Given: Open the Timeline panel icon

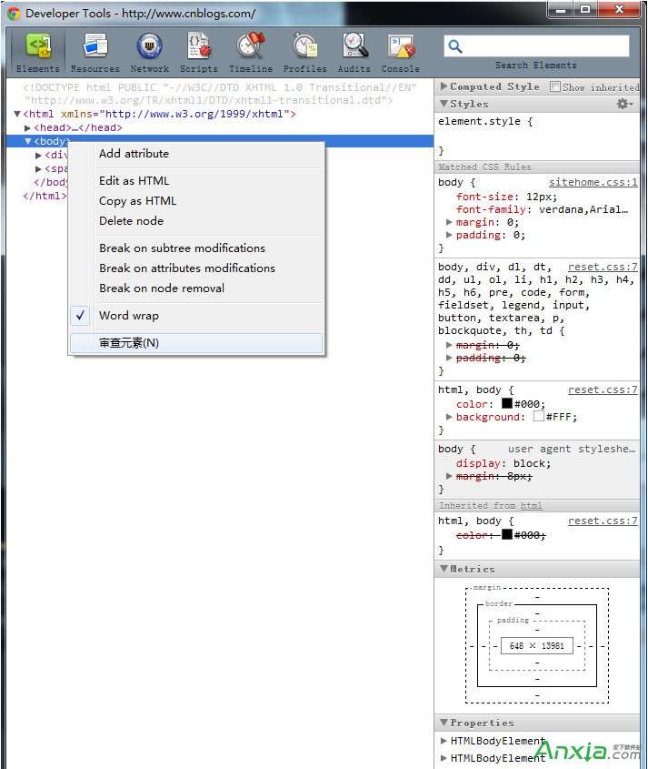Looking at the screenshot, I should [251, 47].
